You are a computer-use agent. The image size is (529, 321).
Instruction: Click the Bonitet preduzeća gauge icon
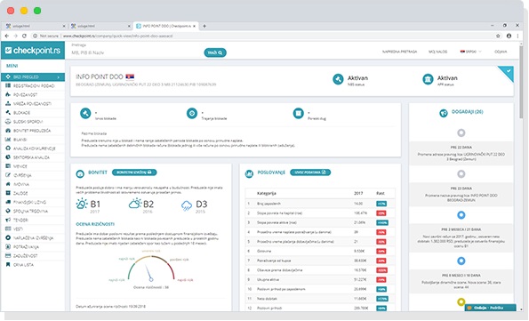point(8,131)
